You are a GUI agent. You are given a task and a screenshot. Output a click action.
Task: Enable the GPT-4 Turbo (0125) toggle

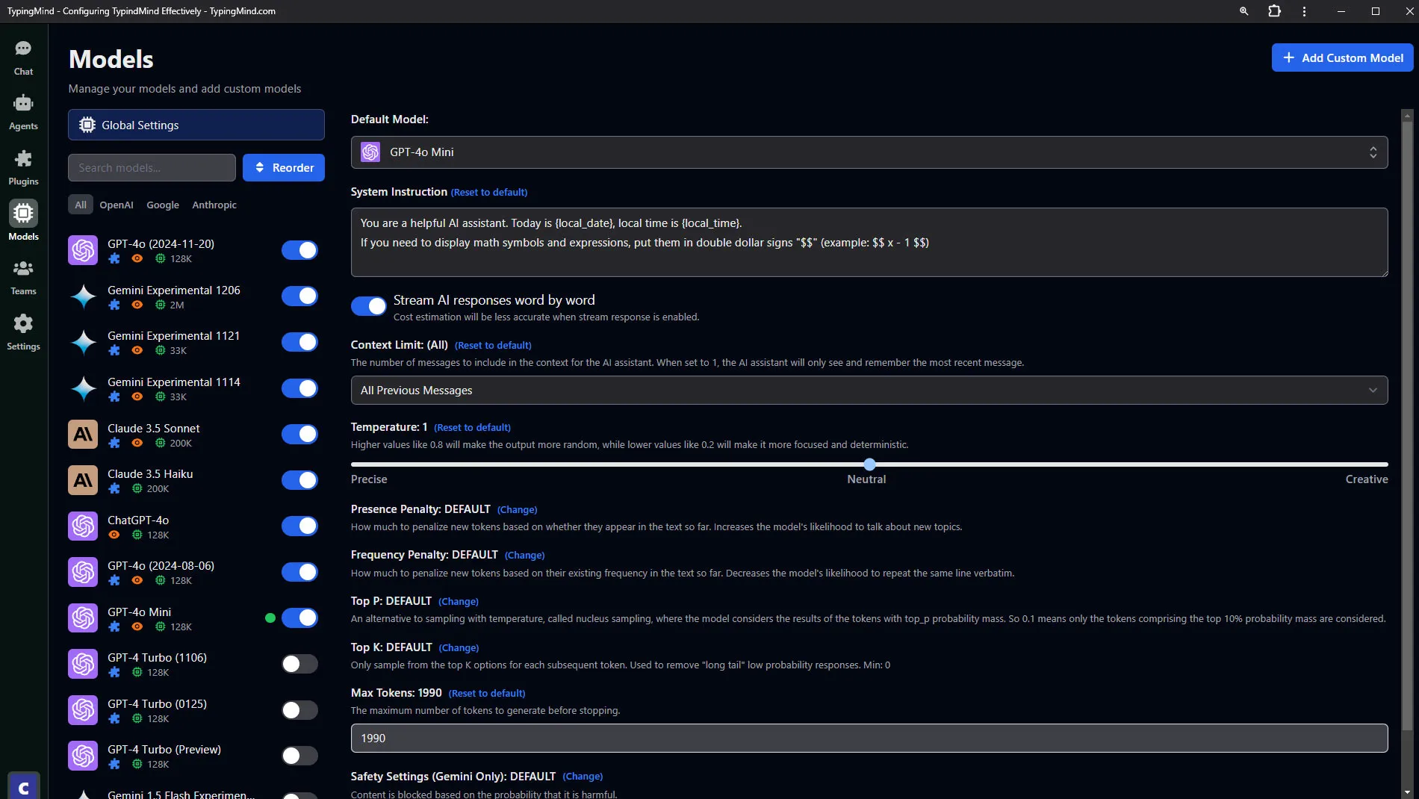tap(299, 710)
